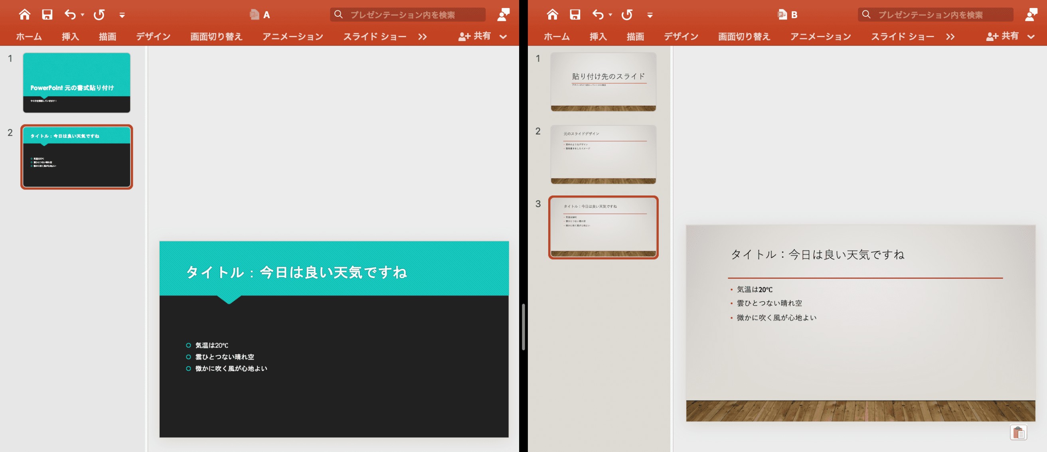This screenshot has height=452, width=1047.
Task: Open the paste options clipboard icon
Action: [x=1018, y=432]
